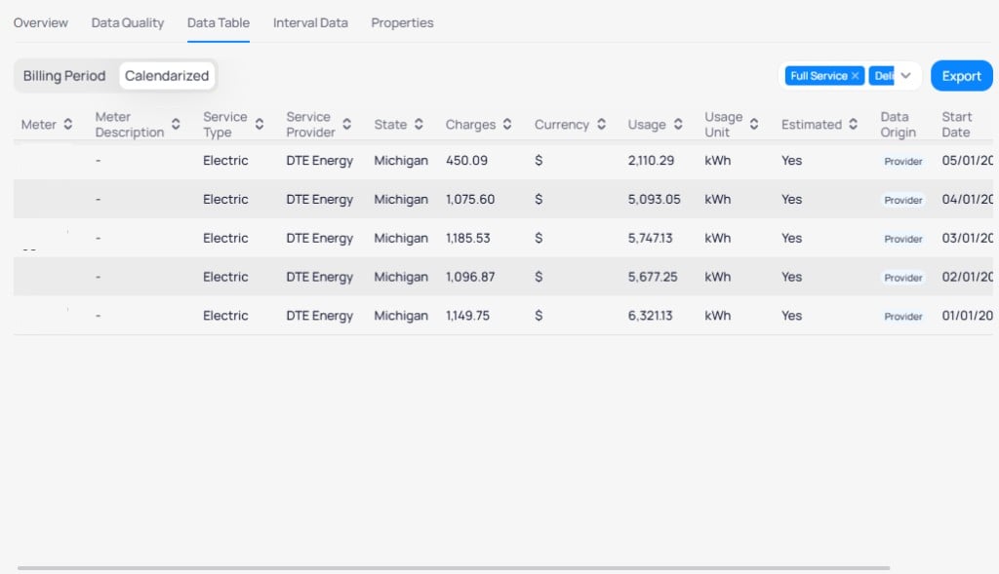This screenshot has height=574, width=999.
Task: Click the Export button
Action: pos(961,76)
